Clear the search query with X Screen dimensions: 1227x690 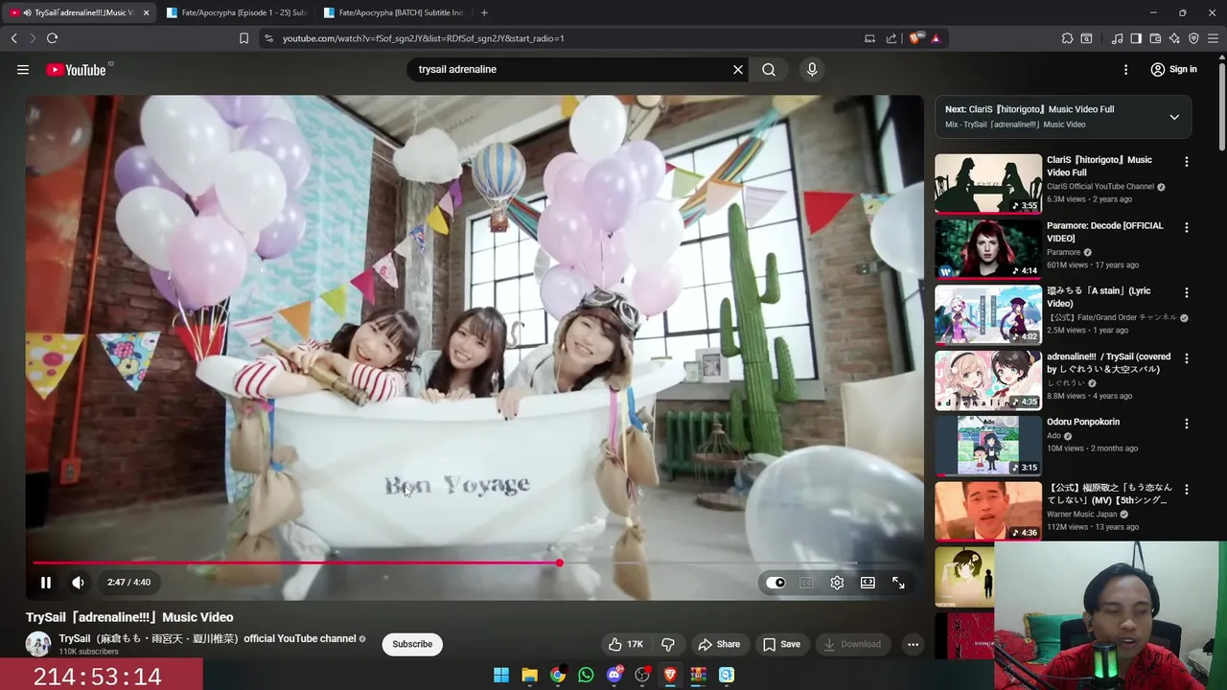click(x=738, y=69)
